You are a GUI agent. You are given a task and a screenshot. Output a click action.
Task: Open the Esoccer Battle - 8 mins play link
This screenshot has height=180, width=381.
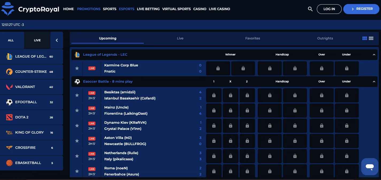coord(108,82)
